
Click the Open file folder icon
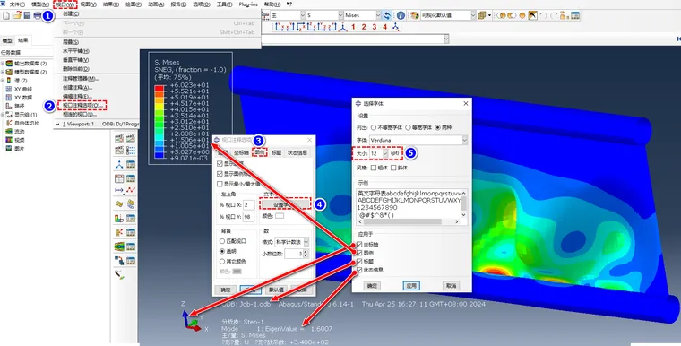(x=16, y=15)
